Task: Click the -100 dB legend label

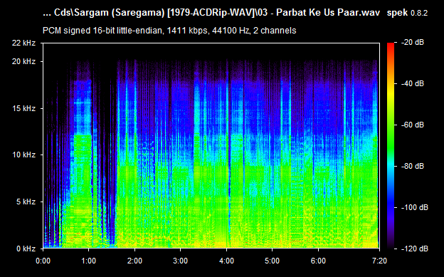Action: pyautogui.click(x=415, y=207)
